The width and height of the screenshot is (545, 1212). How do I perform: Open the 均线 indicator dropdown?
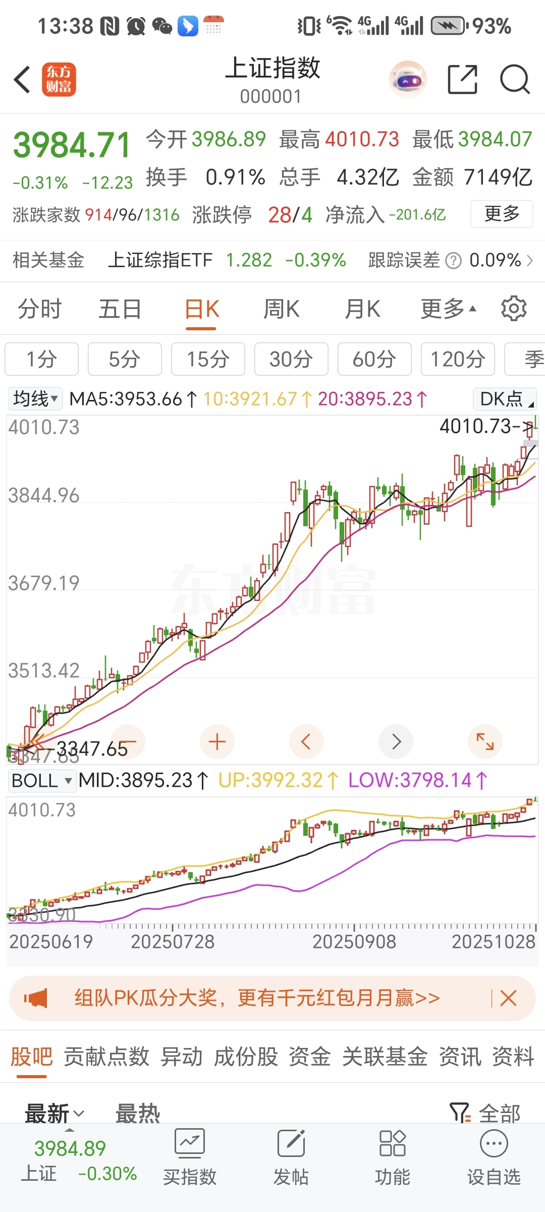[35, 399]
